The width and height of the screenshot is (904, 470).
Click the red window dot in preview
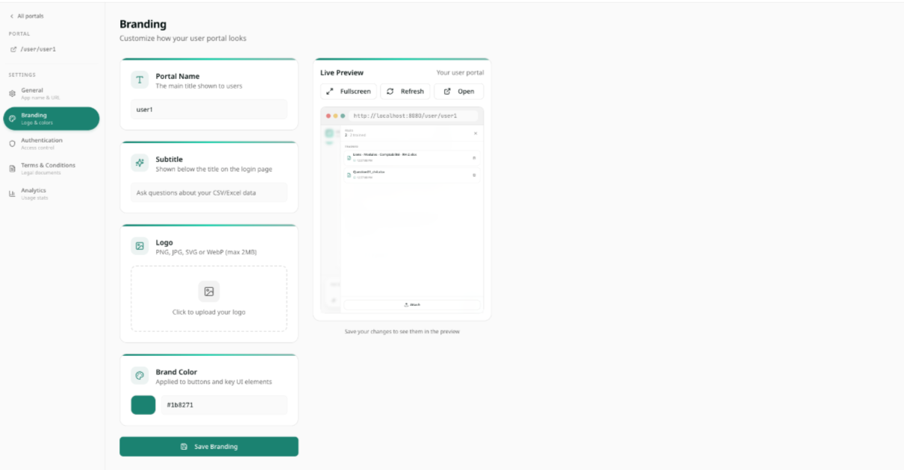pos(327,116)
